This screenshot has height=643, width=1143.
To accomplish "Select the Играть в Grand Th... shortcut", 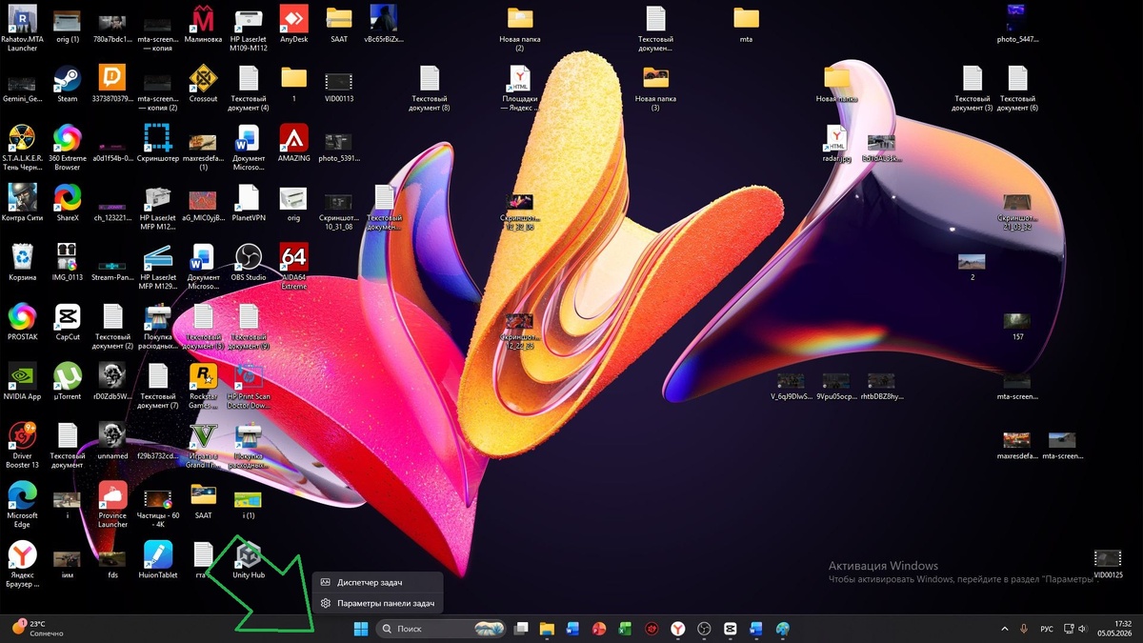I will [203, 446].
